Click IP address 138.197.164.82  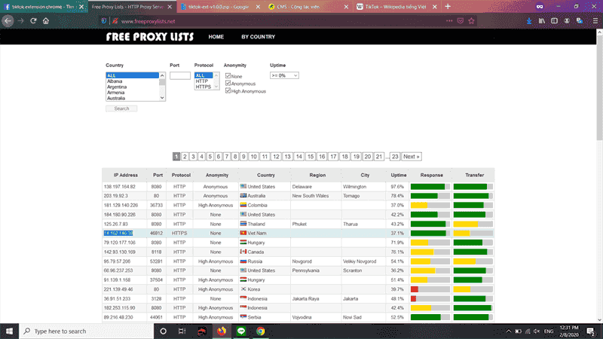(120, 186)
